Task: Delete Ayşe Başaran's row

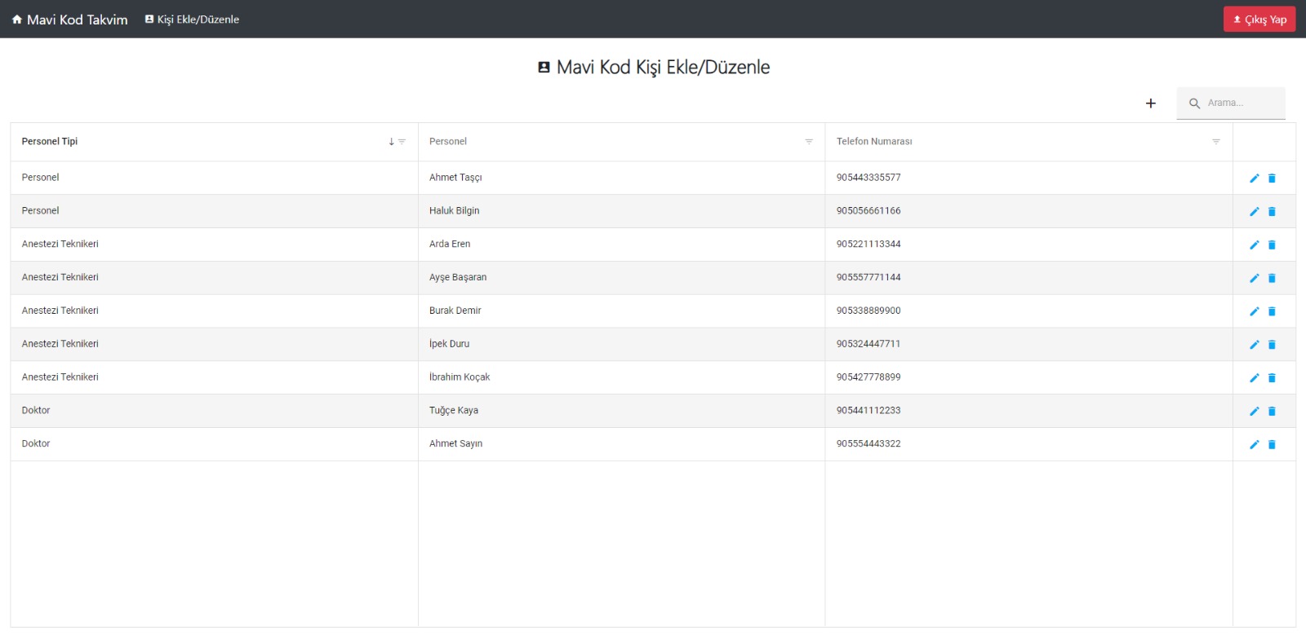Action: point(1272,279)
